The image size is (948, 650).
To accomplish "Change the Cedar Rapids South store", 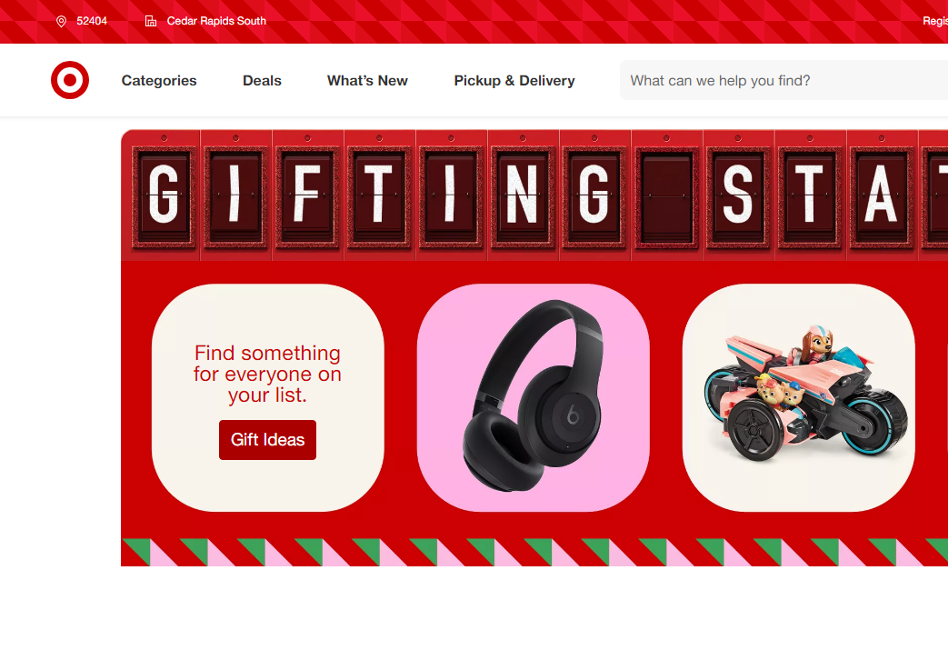I will click(x=216, y=21).
